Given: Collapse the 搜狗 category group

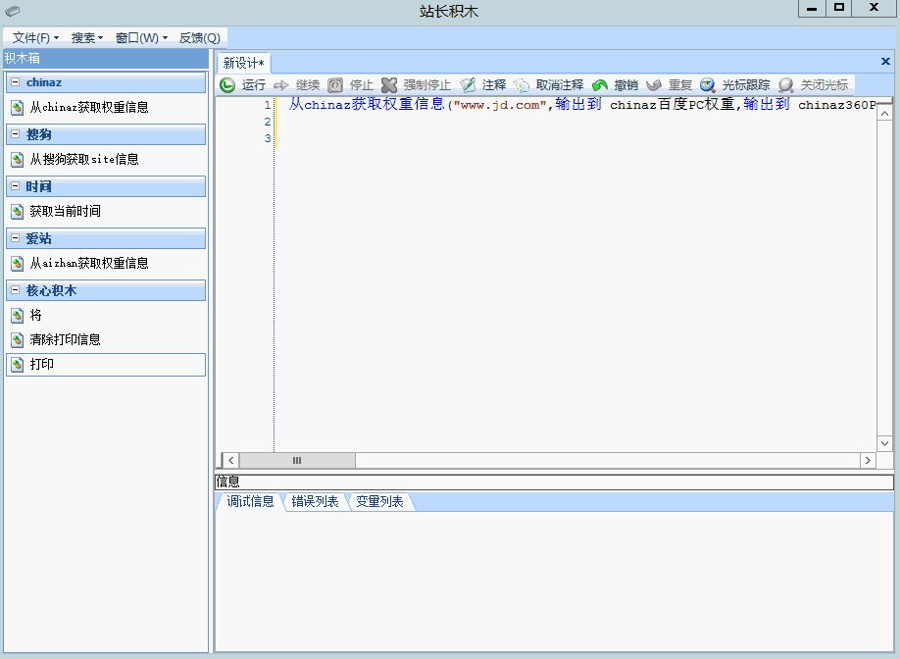Looking at the screenshot, I should point(15,134).
